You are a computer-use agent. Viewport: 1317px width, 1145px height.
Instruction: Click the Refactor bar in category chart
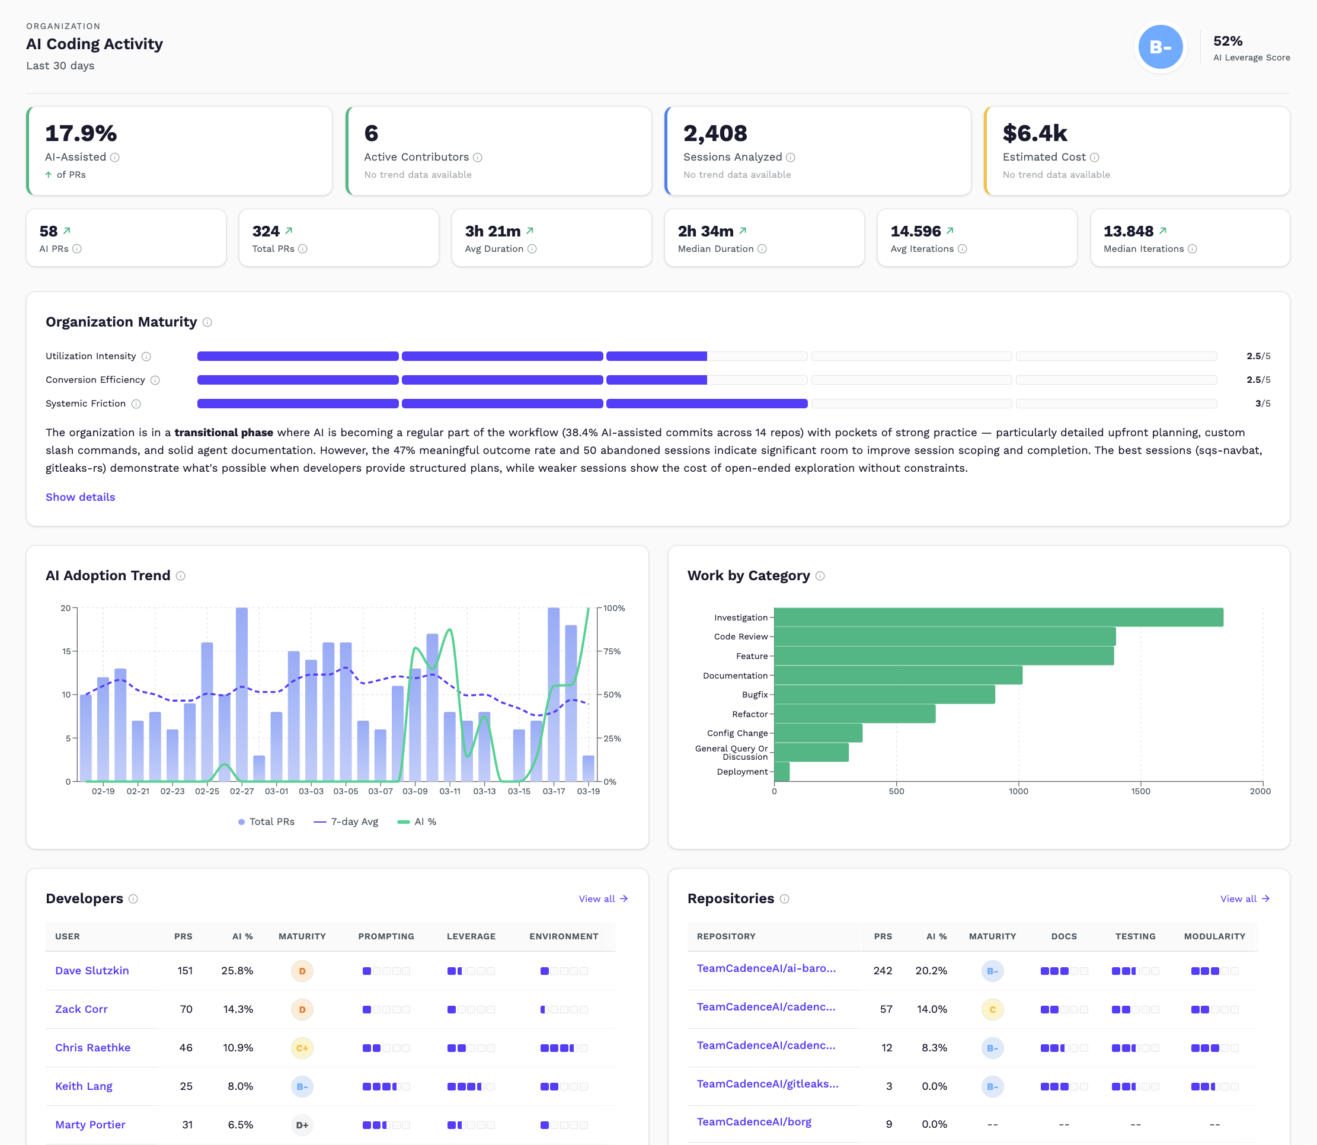855,714
